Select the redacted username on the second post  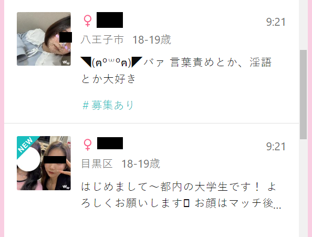[x=110, y=143]
